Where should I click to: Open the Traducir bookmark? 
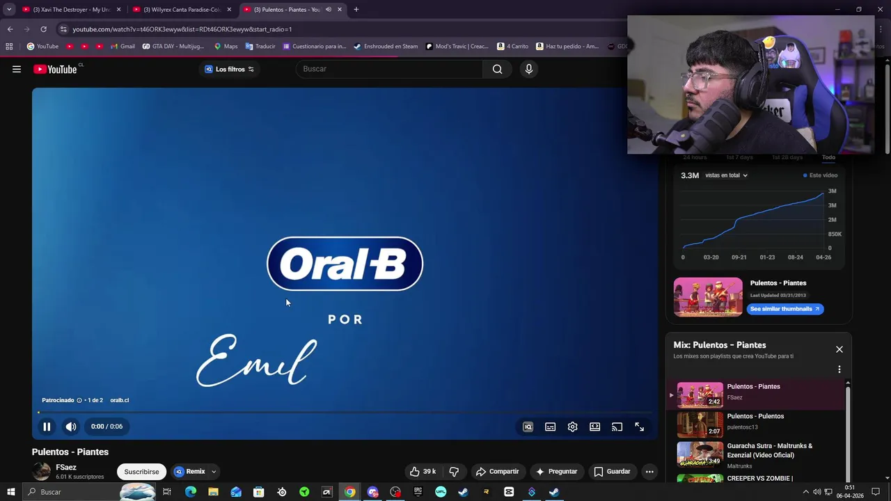[260, 47]
